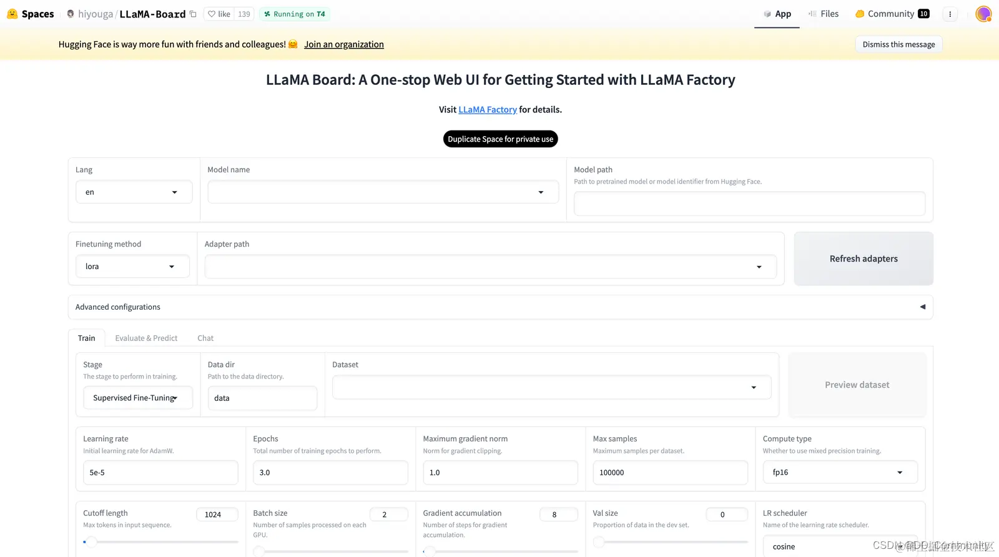
Task: Click the Preview dataset button
Action: 857,385
